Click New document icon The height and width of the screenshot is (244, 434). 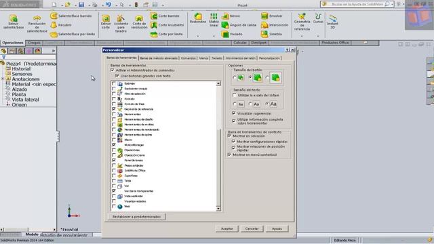click(54, 5)
